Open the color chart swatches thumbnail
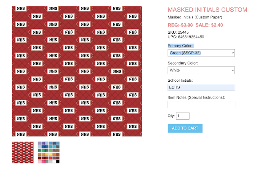 (x=49, y=152)
